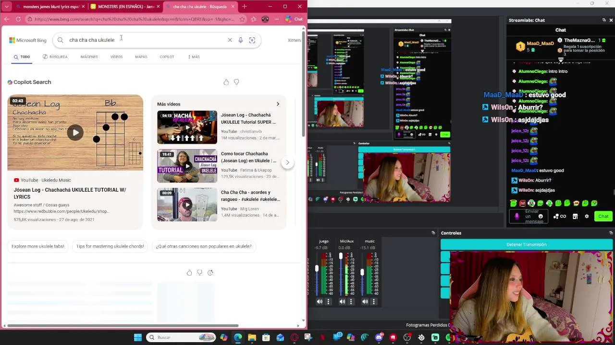Play the Josean Log Chachachá video thumbnail
Viewport: 615px width, 345px height.
click(75, 133)
